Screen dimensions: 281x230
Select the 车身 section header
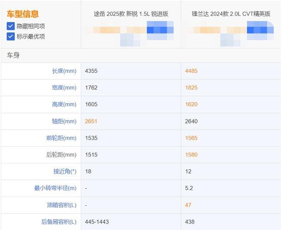pos(13,55)
